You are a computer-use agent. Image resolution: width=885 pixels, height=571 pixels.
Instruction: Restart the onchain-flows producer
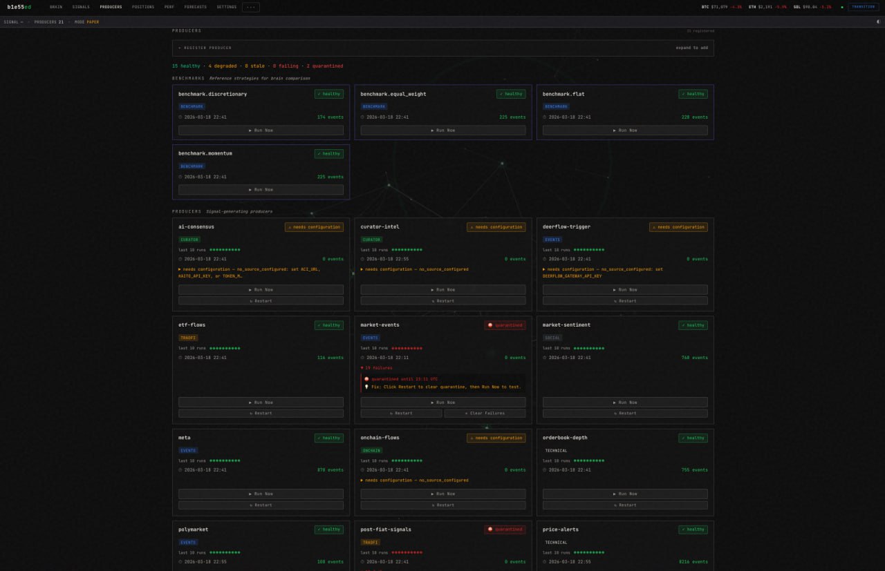pos(443,505)
